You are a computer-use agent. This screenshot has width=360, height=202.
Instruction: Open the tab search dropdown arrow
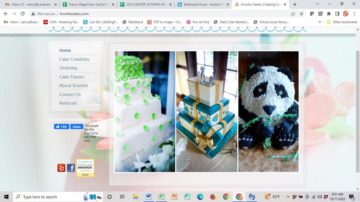click(317, 4)
